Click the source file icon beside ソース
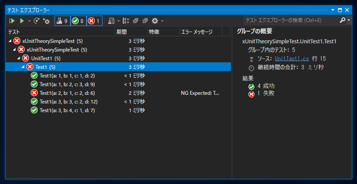 [251, 59]
